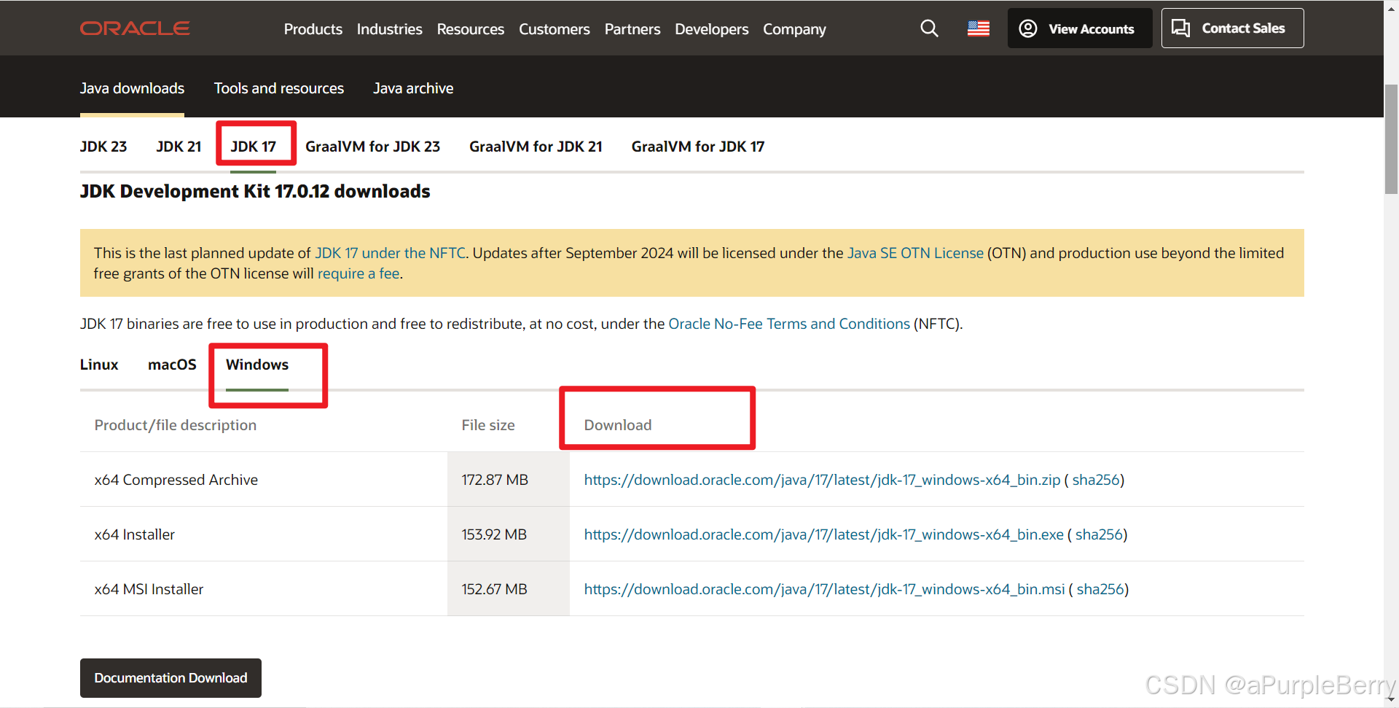Open Oracle No-Fee Terms and Conditions link
The height and width of the screenshot is (708, 1399).
click(789, 324)
